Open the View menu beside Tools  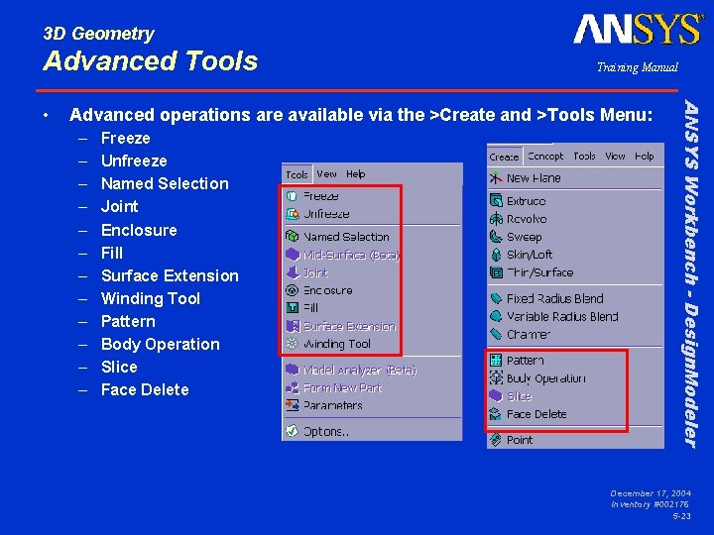(x=326, y=173)
